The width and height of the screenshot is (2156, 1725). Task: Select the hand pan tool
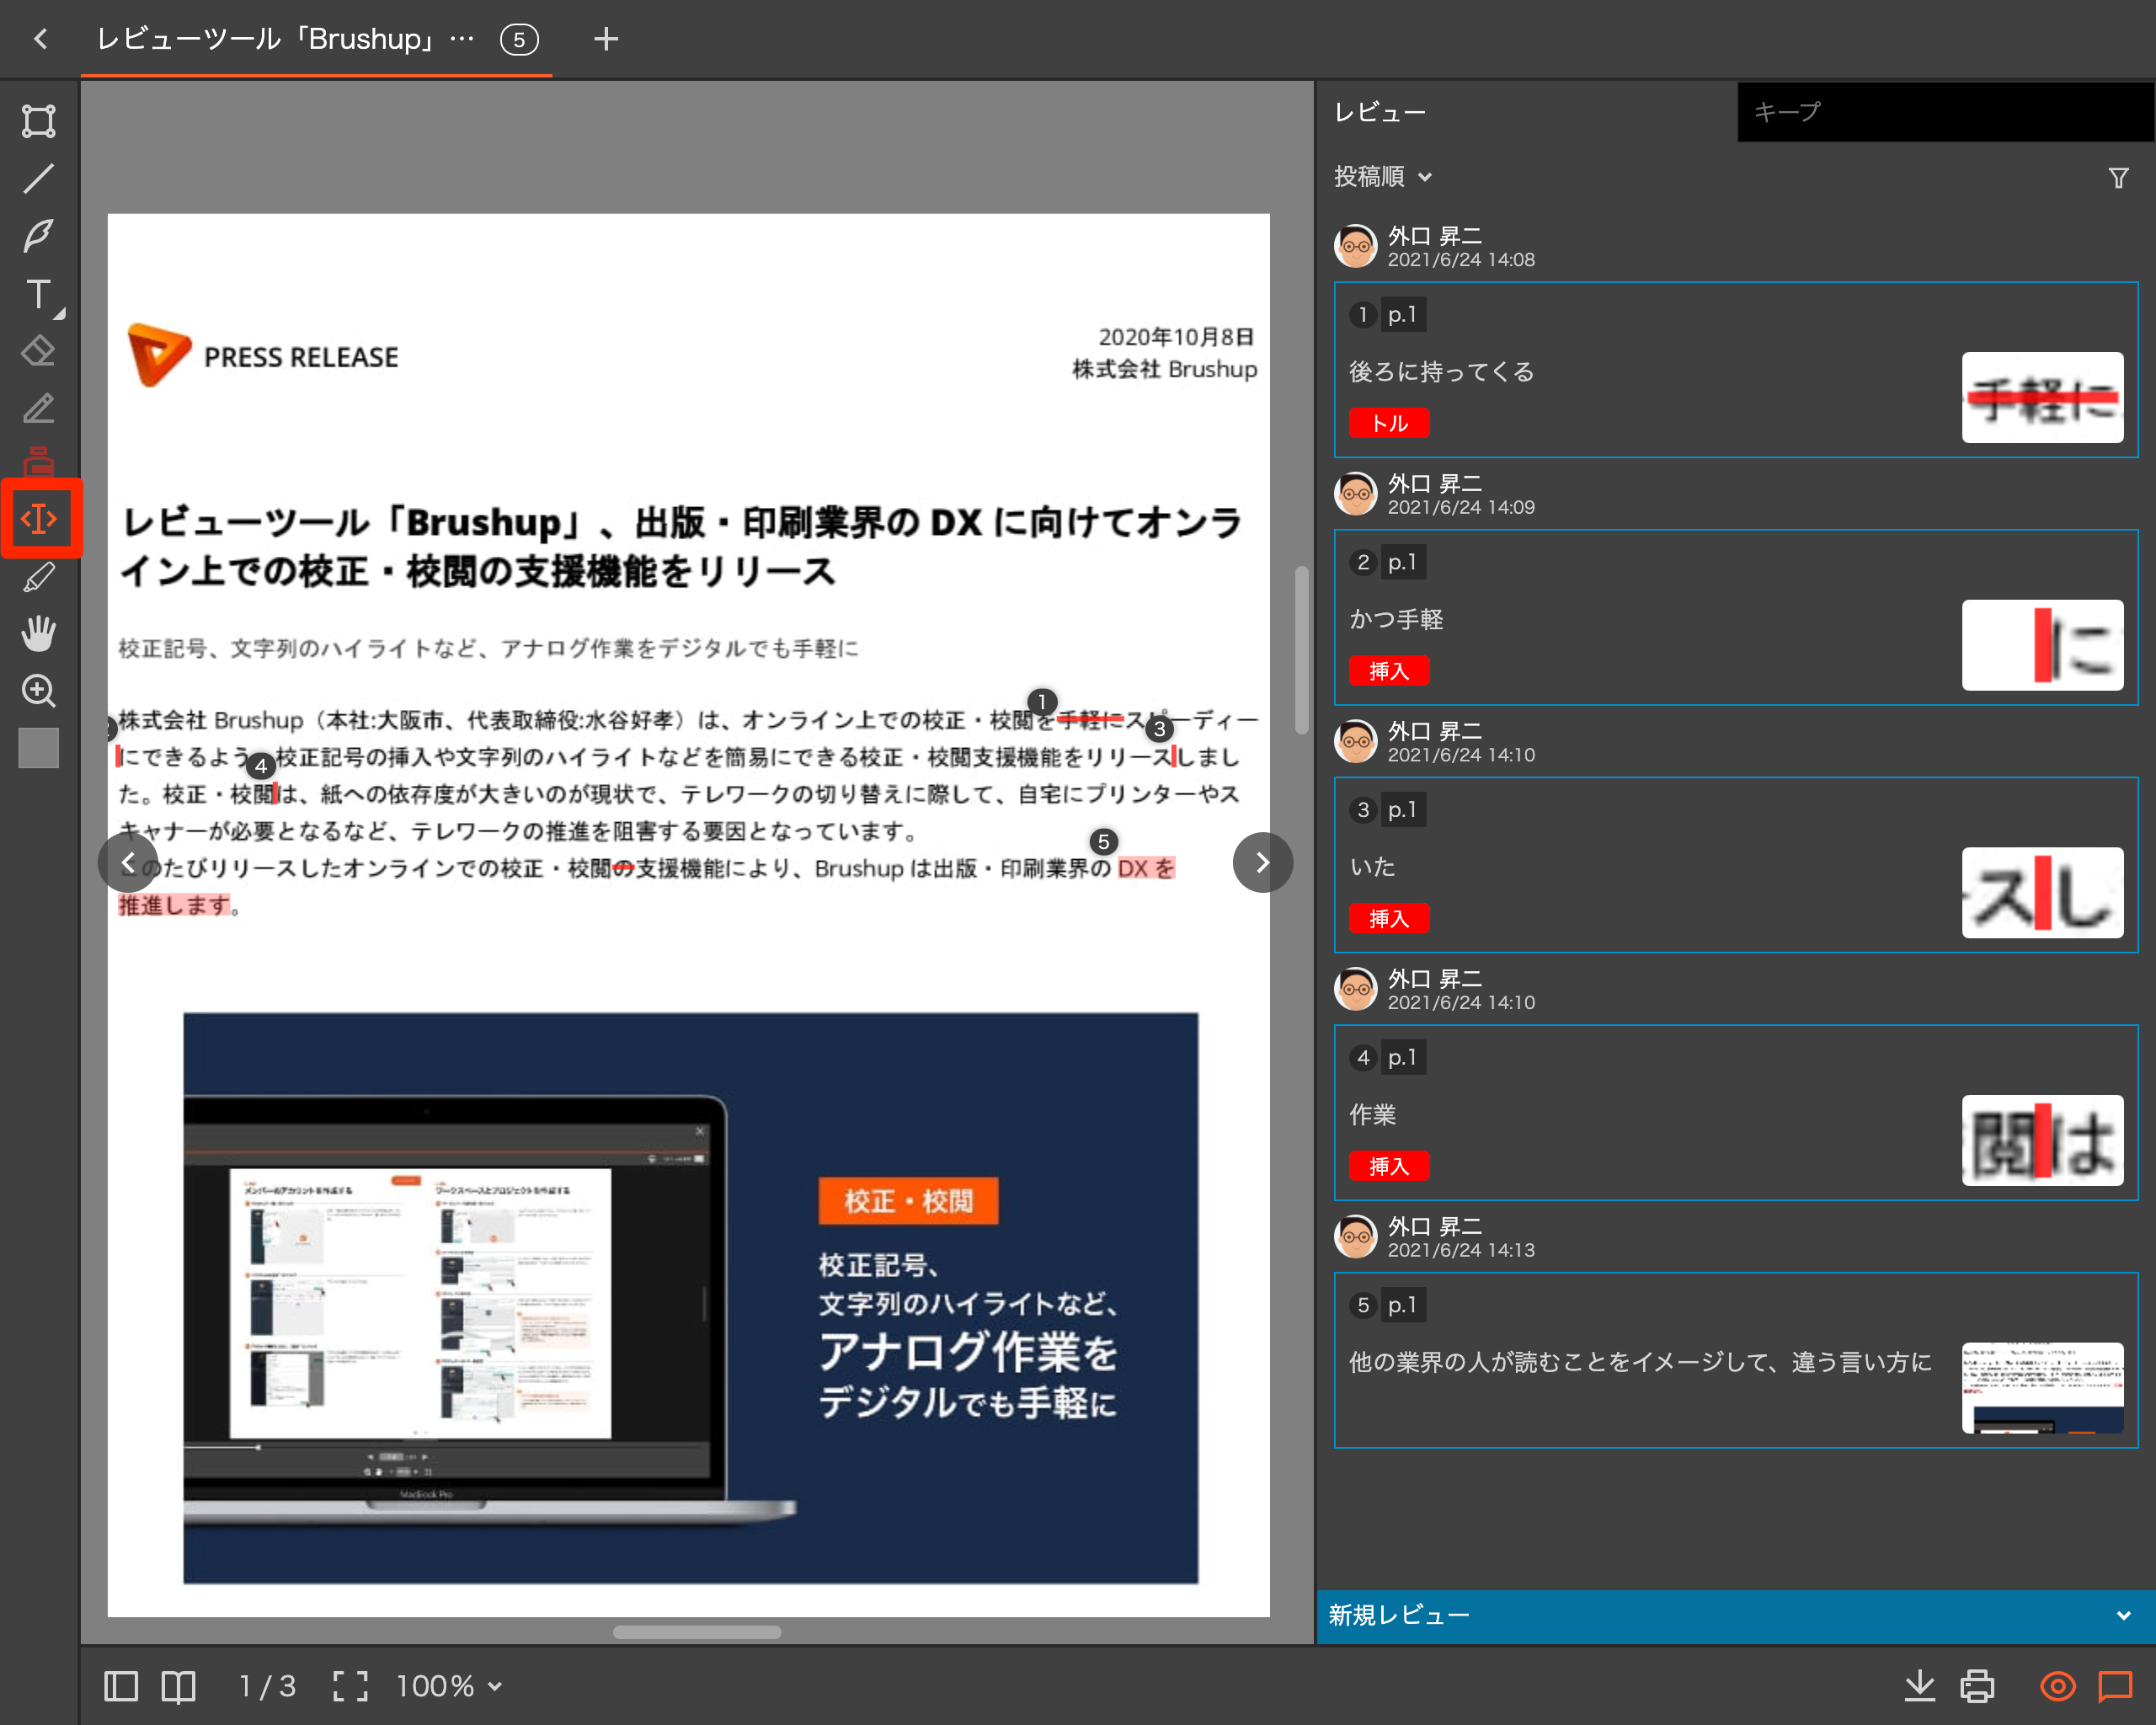click(38, 634)
